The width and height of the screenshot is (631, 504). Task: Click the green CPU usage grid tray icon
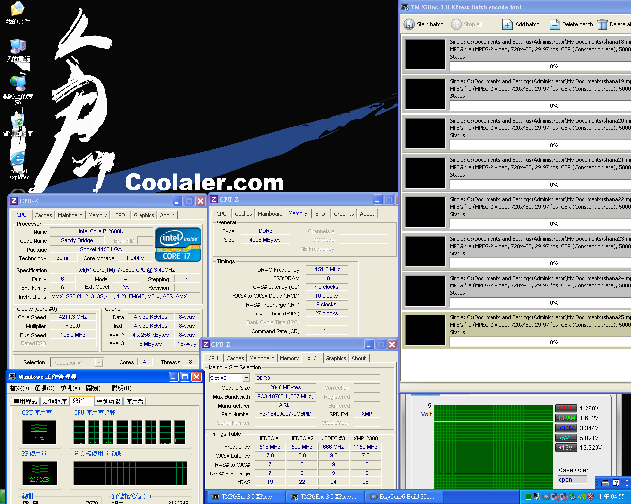(x=528, y=497)
